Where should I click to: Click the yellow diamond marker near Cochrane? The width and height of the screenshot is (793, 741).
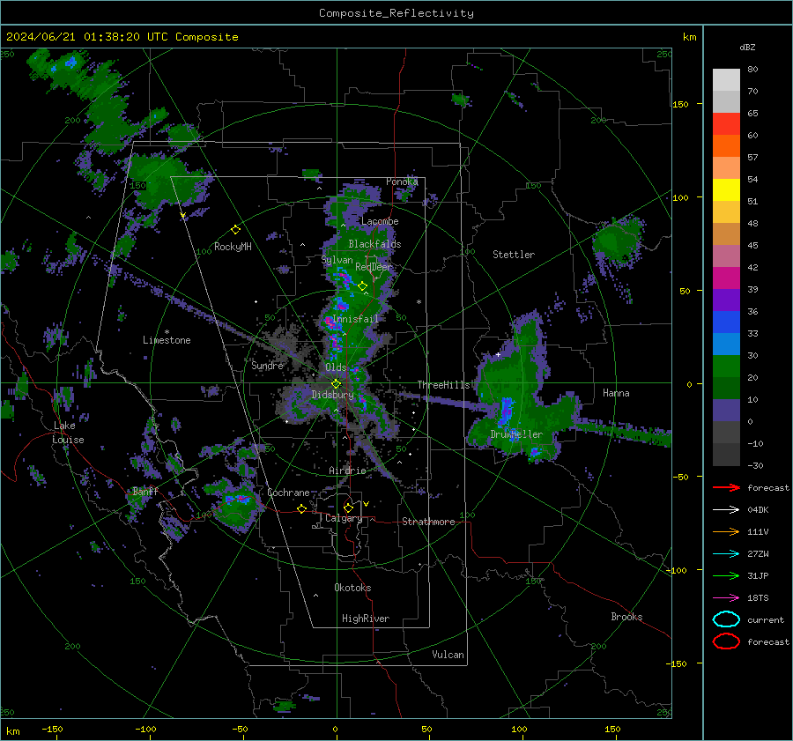[301, 508]
